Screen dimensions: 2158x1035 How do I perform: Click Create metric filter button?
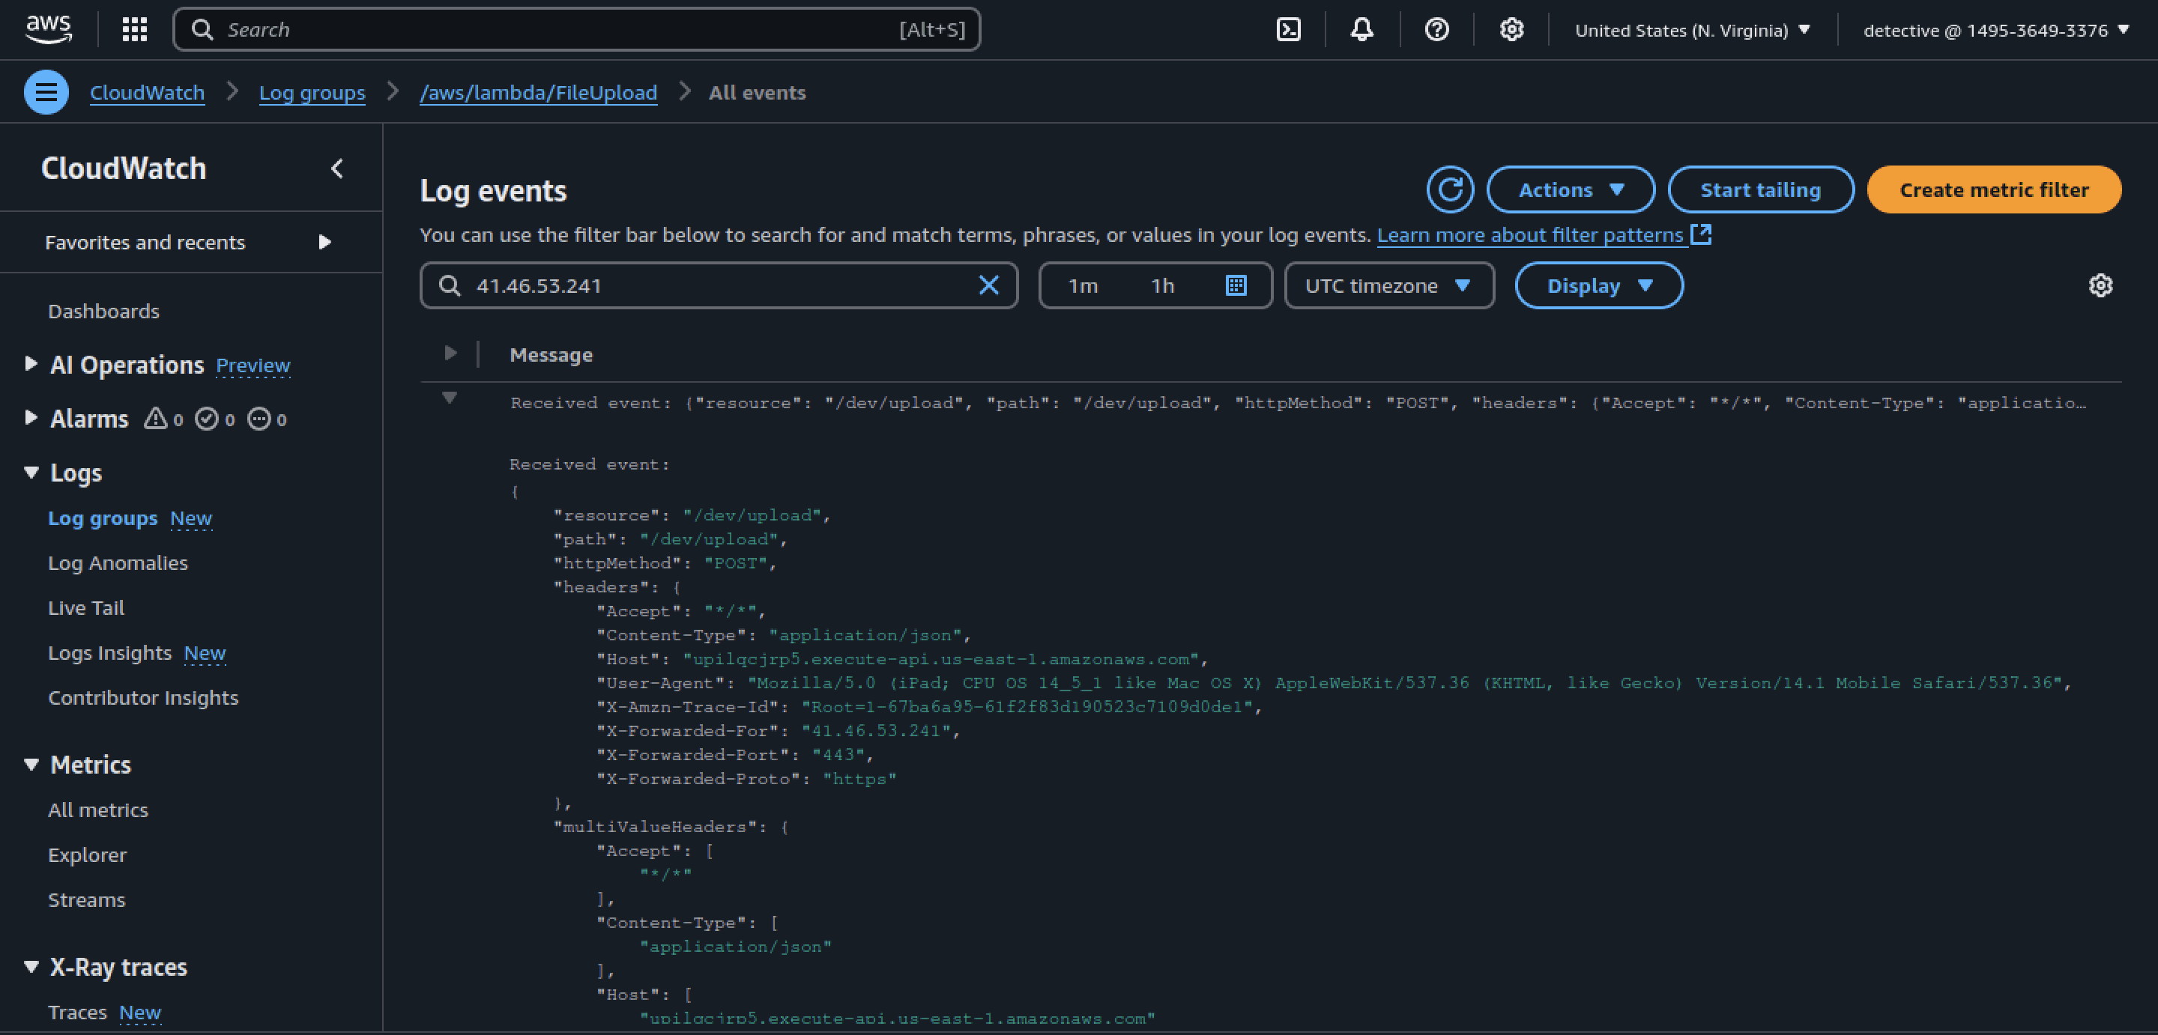point(1994,190)
